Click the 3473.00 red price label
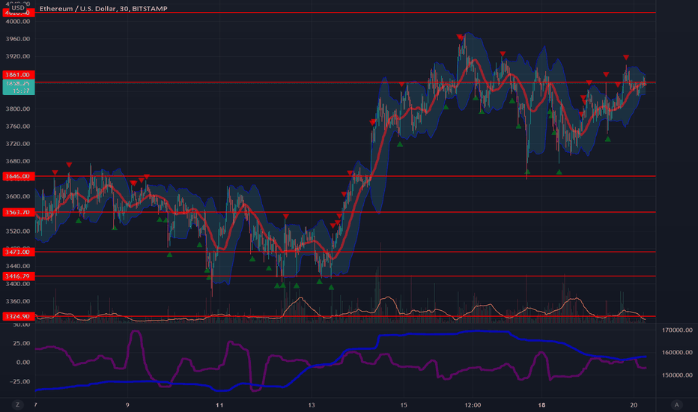The image size is (698, 412). [x=18, y=252]
